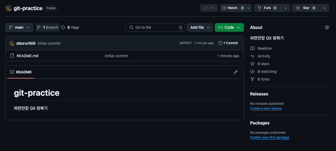The height and width of the screenshot is (151, 336).
Task: Click '1 minute ago' in README.md row
Action: pyautogui.click(x=228, y=56)
